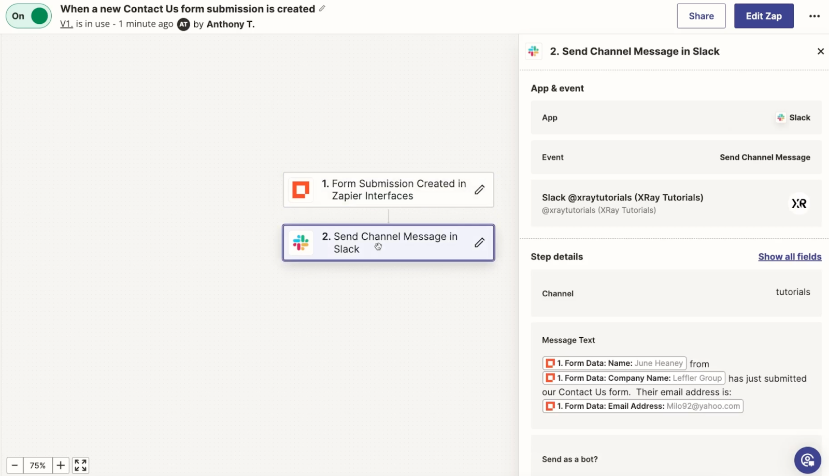This screenshot has width=829, height=476.
Task: Toggle the Zap On/Off switch
Action: [x=28, y=16]
